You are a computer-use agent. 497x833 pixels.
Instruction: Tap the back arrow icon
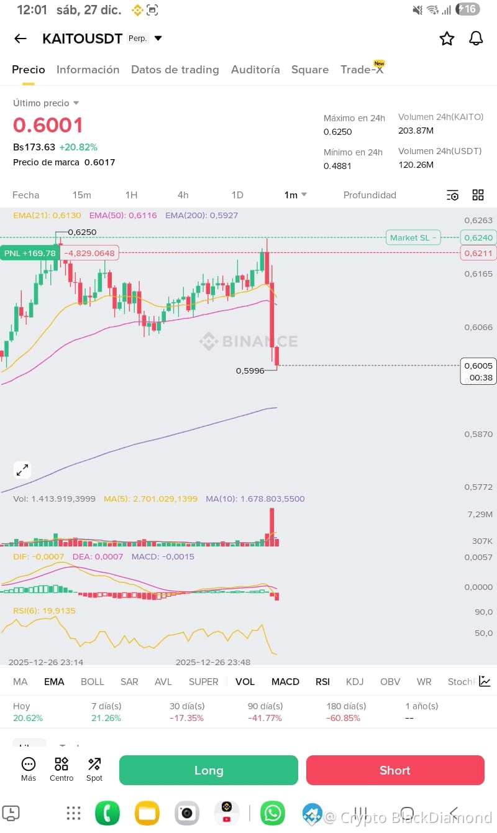(21, 39)
